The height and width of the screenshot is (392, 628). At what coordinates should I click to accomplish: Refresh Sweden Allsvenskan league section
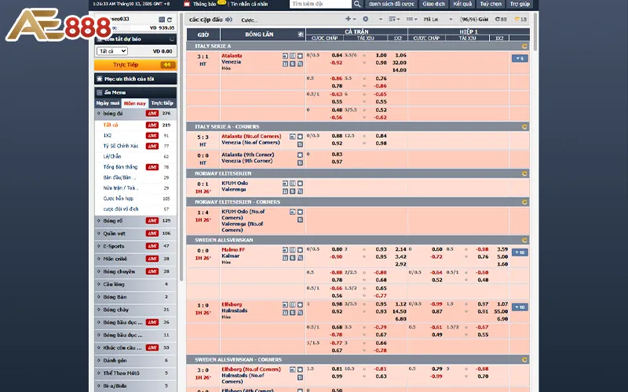point(524,241)
